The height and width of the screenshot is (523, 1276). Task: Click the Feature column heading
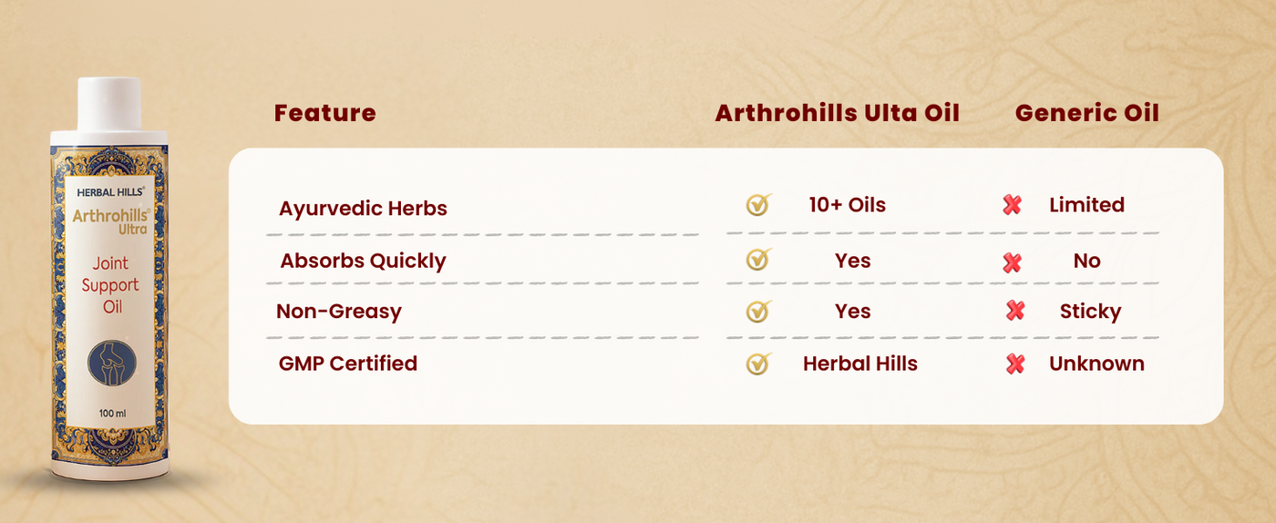click(325, 113)
